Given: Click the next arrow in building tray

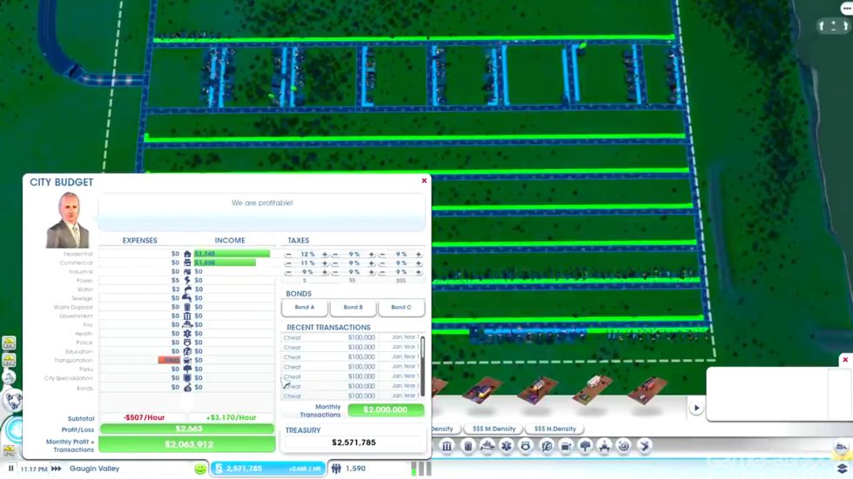Looking at the screenshot, I should [696, 408].
